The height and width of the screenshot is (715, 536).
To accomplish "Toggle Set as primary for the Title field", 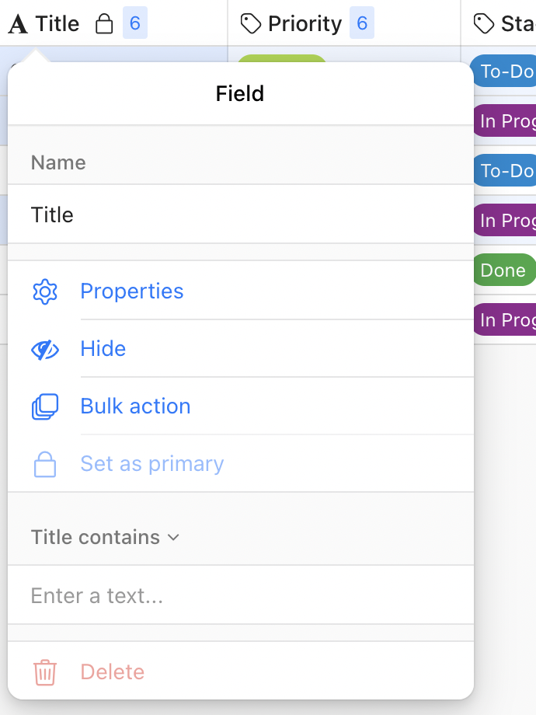I will [151, 463].
